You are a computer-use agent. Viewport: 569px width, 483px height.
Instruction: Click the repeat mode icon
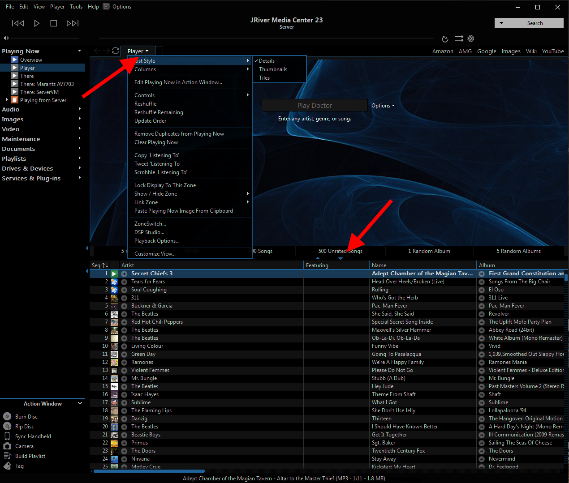pos(445,39)
